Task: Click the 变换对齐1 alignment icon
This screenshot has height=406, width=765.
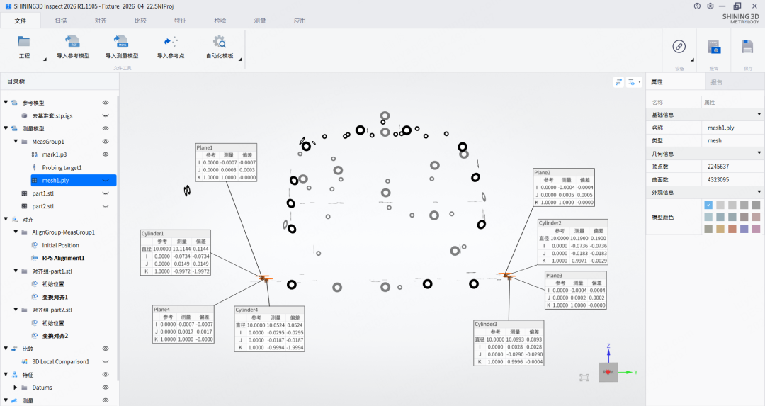Action: [34, 297]
